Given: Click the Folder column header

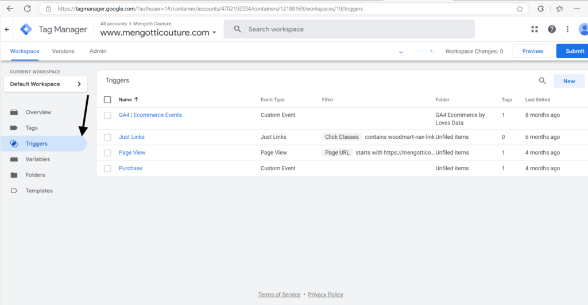Looking at the screenshot, I should (x=442, y=100).
